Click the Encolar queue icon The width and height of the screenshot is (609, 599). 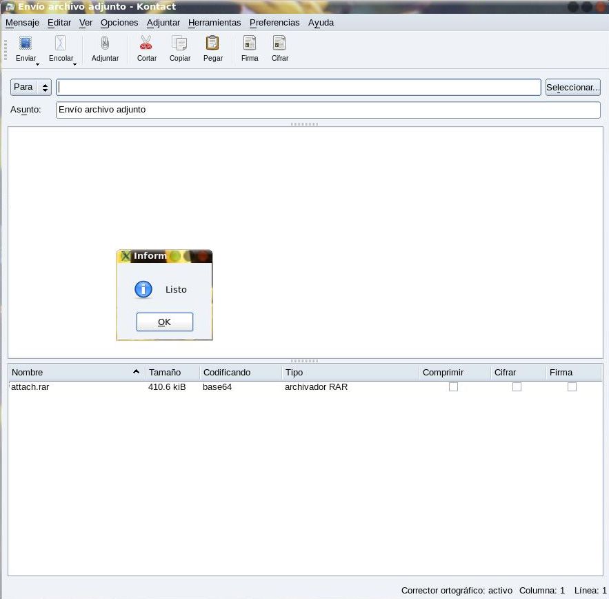coord(60,43)
